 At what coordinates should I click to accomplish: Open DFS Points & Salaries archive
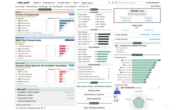(x=94, y=94)
